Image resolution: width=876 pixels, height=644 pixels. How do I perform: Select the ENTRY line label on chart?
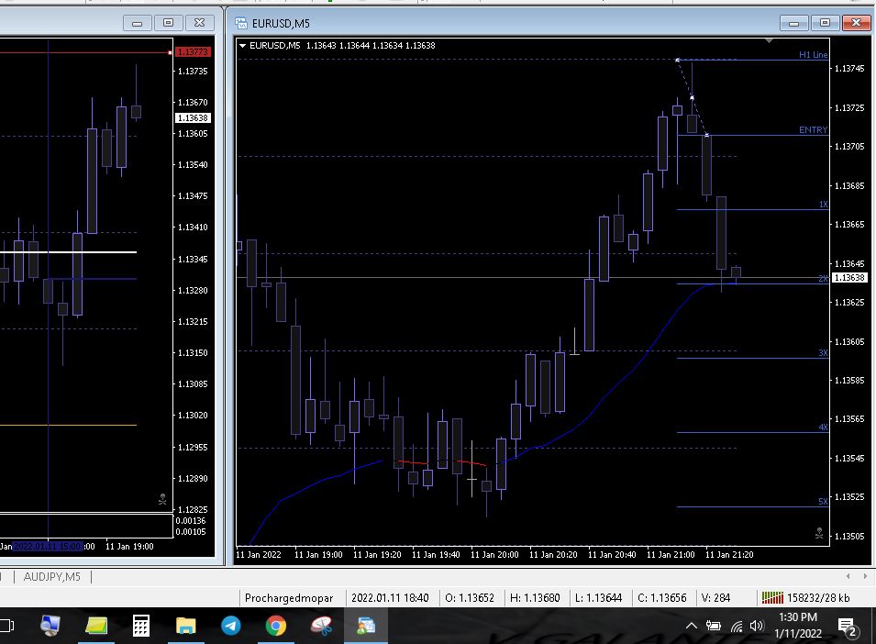pos(813,129)
